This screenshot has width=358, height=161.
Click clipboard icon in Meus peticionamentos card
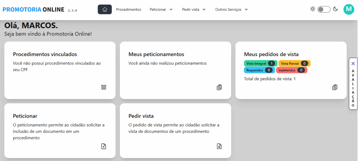pos(219,87)
